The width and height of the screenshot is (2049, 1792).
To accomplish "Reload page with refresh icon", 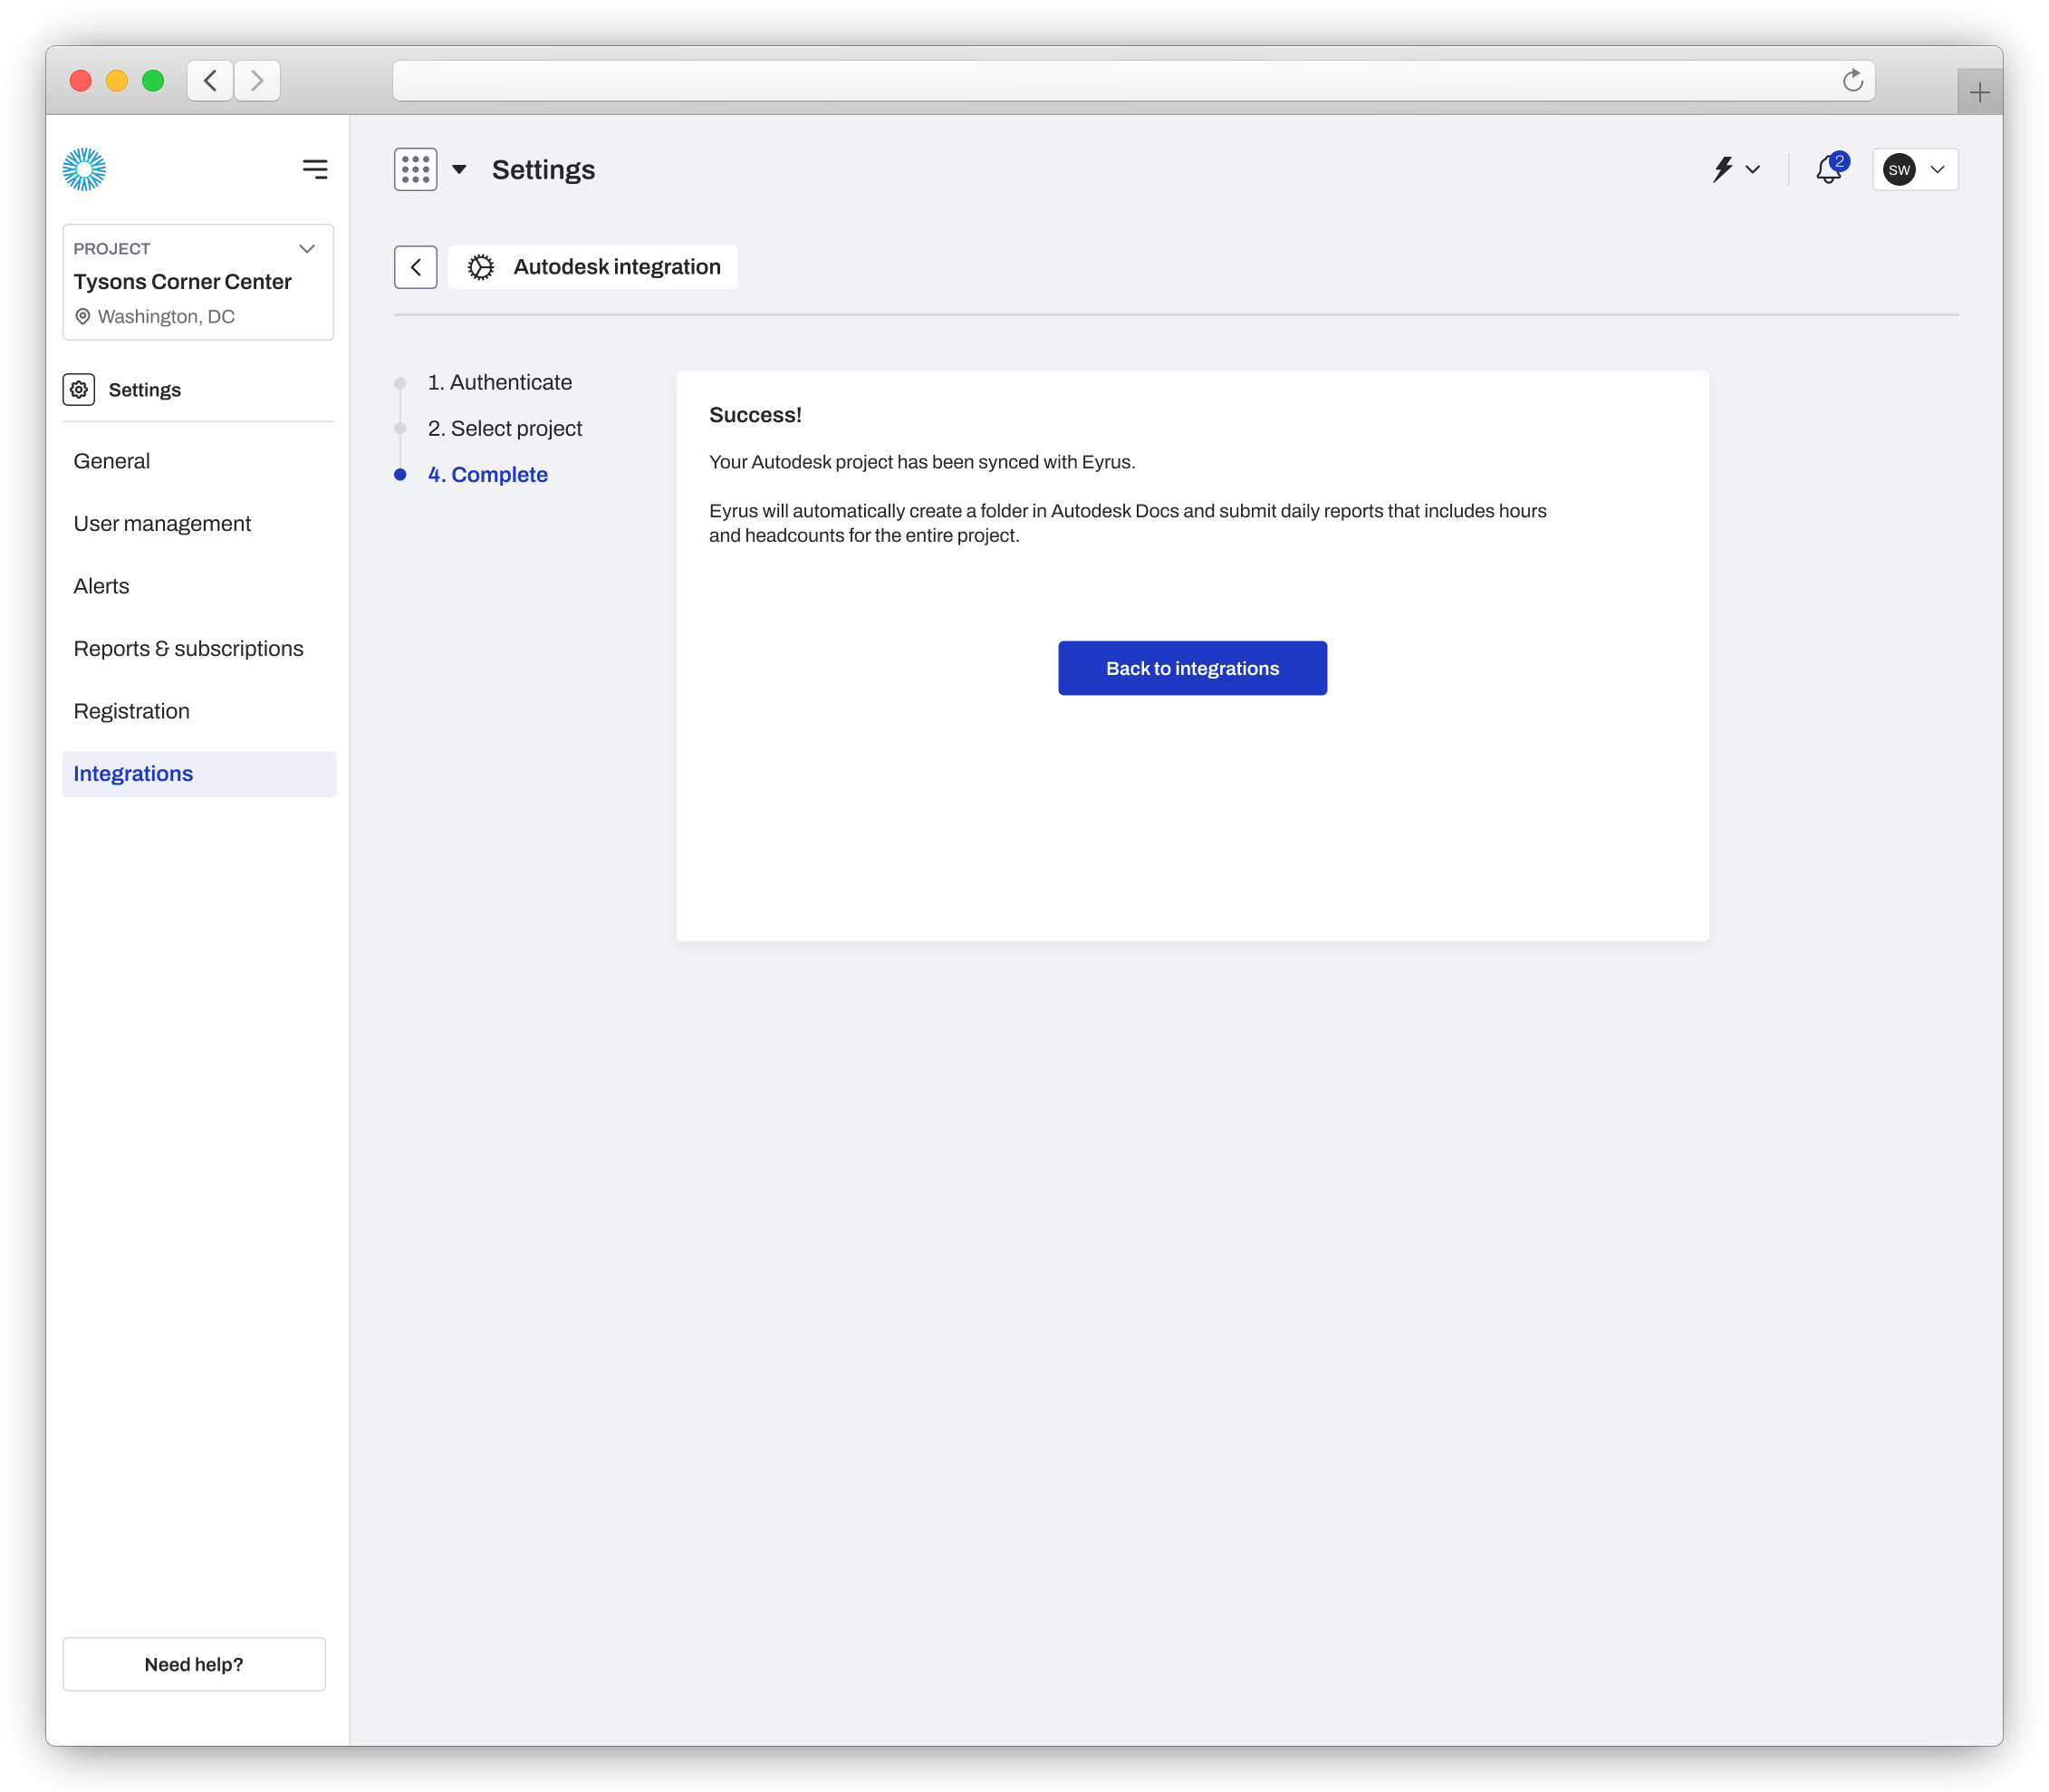I will tap(1853, 80).
